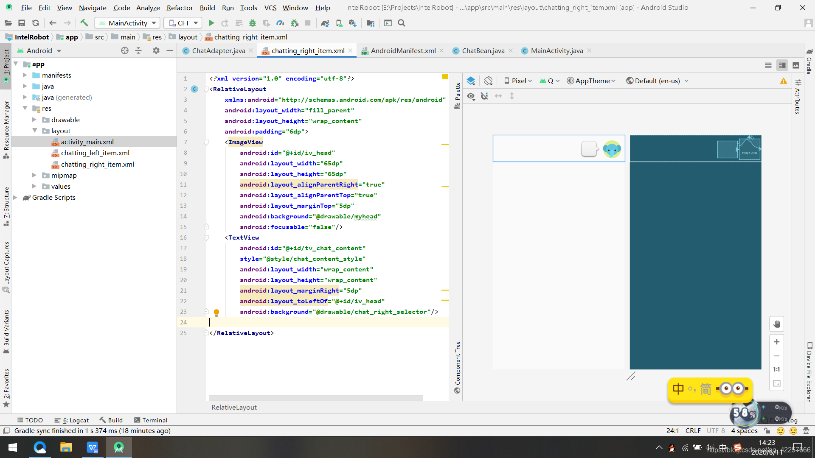
Task: Switch to the ChatBean.java tab
Action: coord(483,50)
